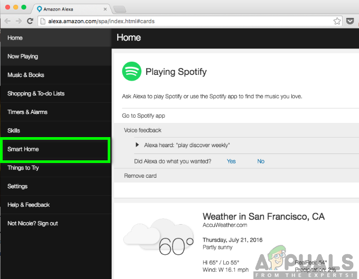Open the Skills section
Viewport: 359px width, 279px height.
point(56,130)
